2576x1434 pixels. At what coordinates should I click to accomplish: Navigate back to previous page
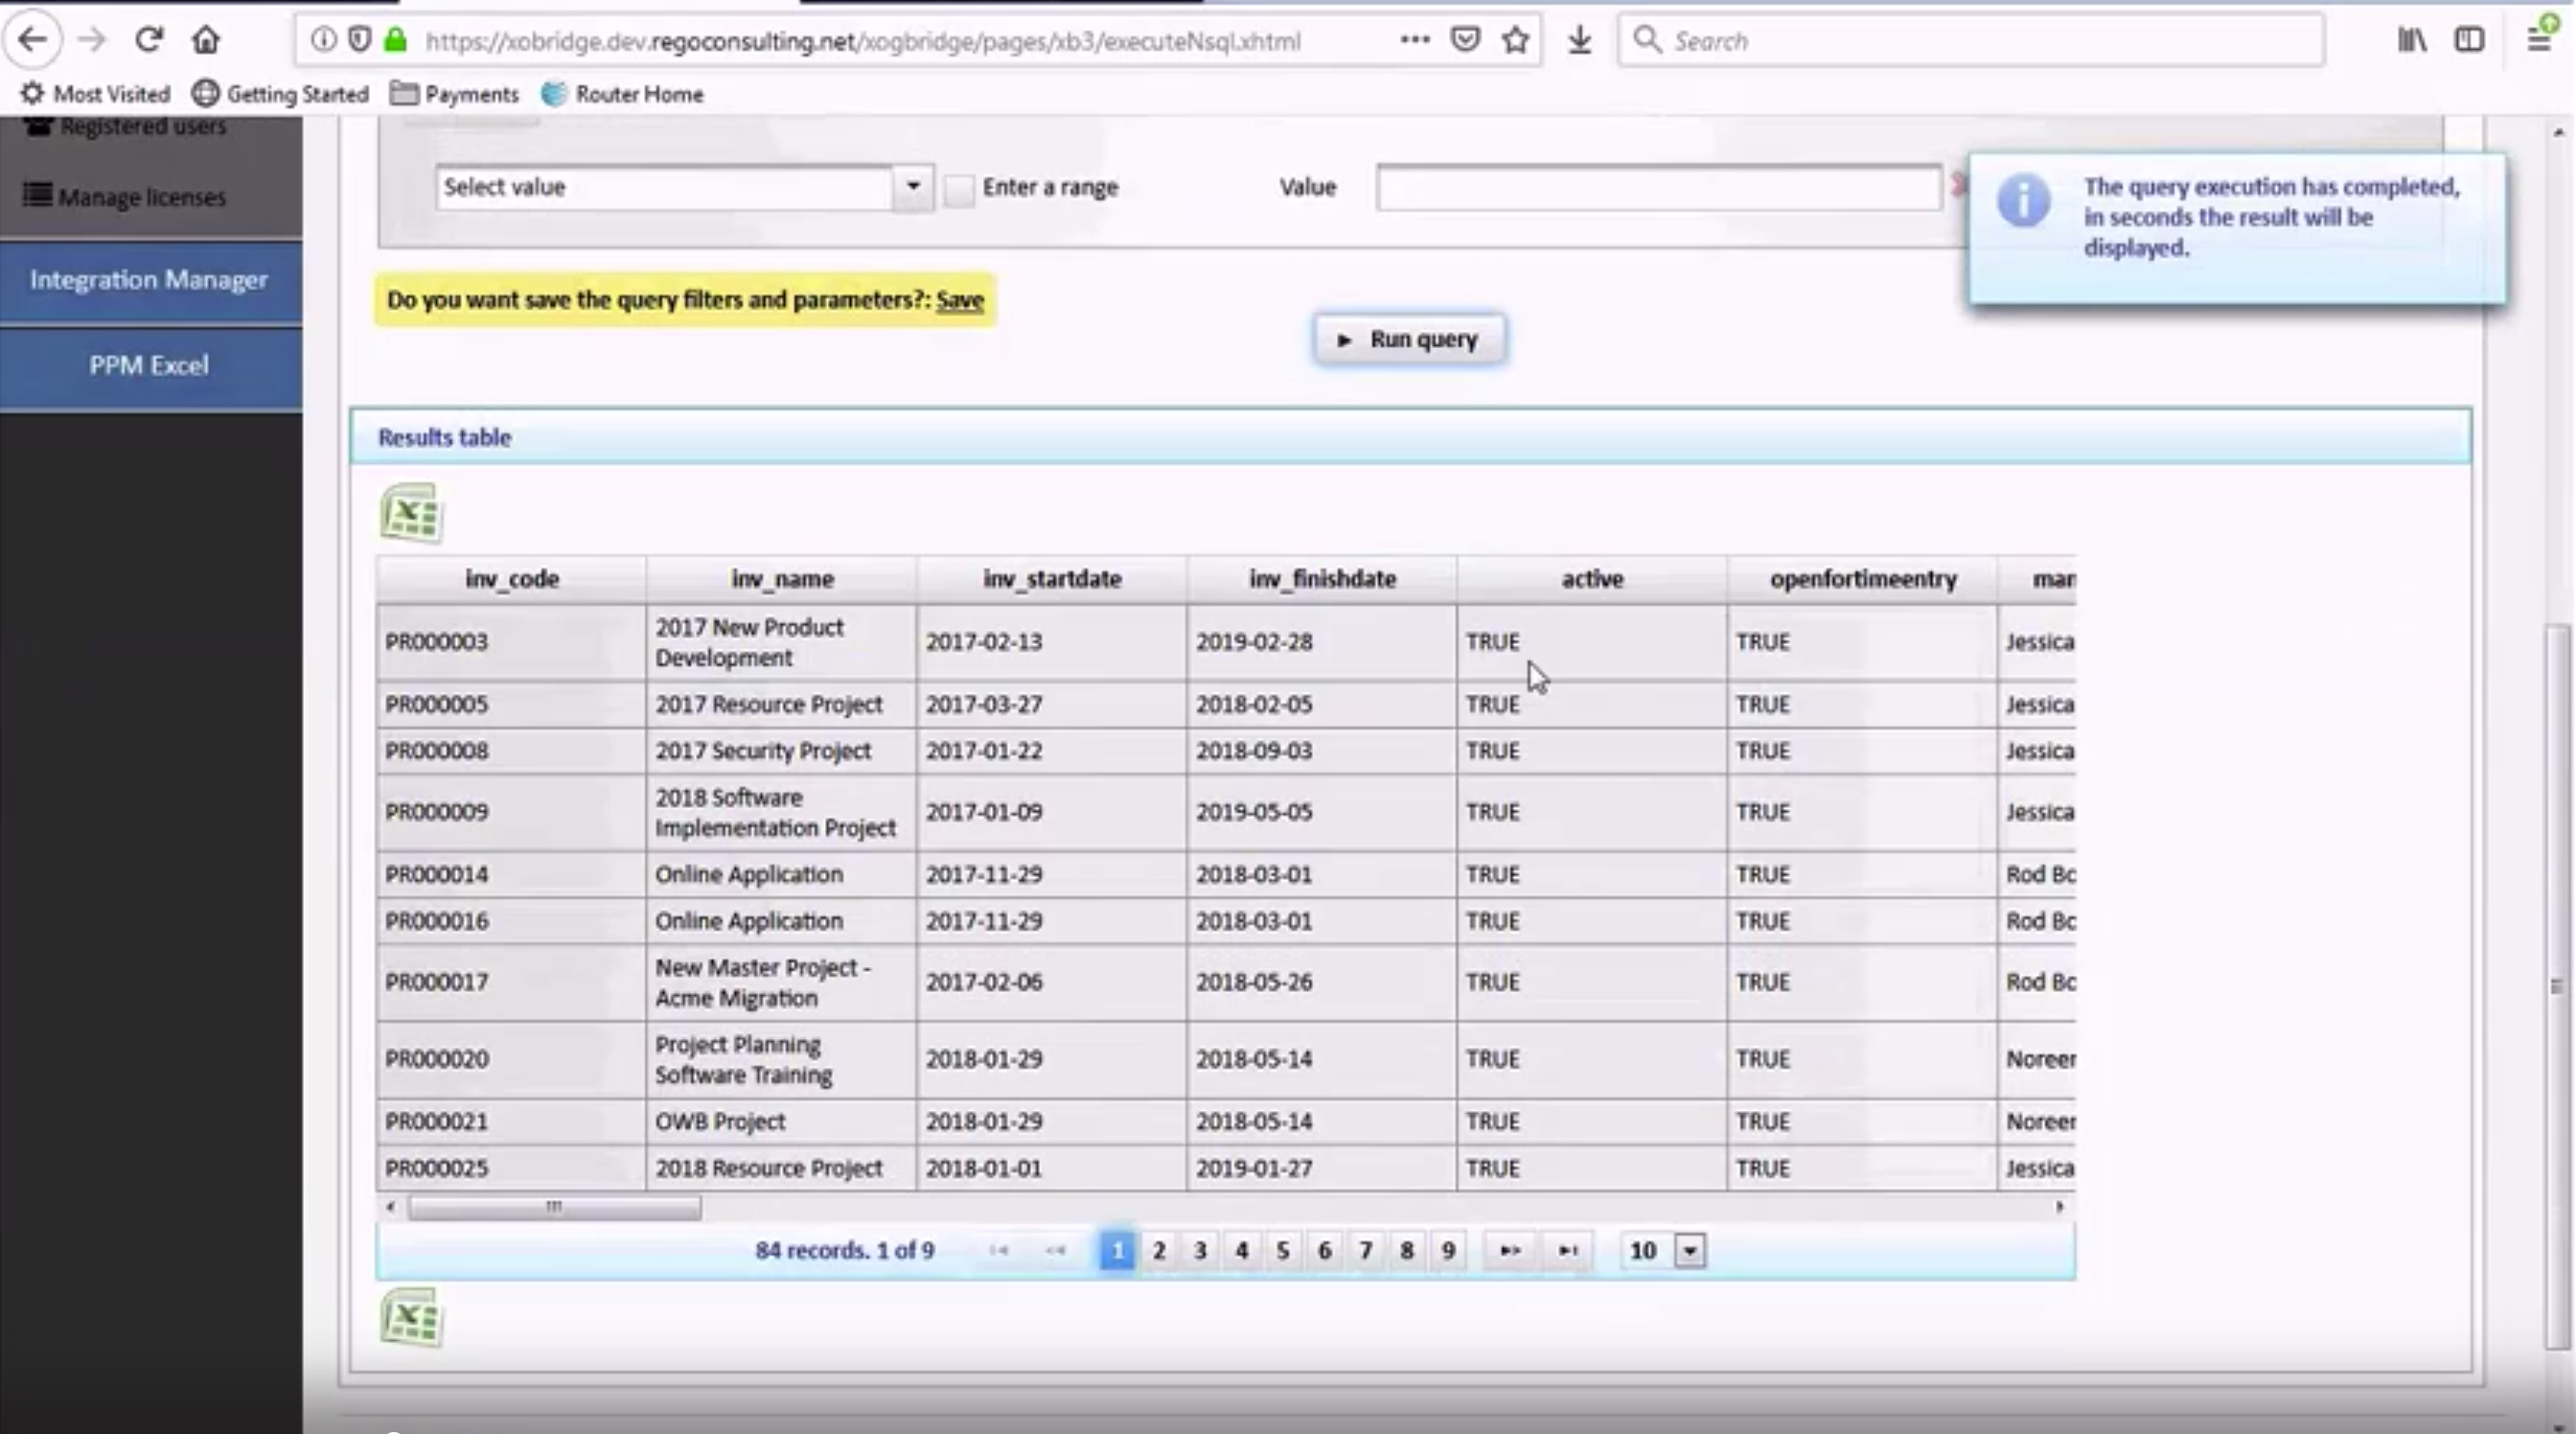[x=33, y=40]
